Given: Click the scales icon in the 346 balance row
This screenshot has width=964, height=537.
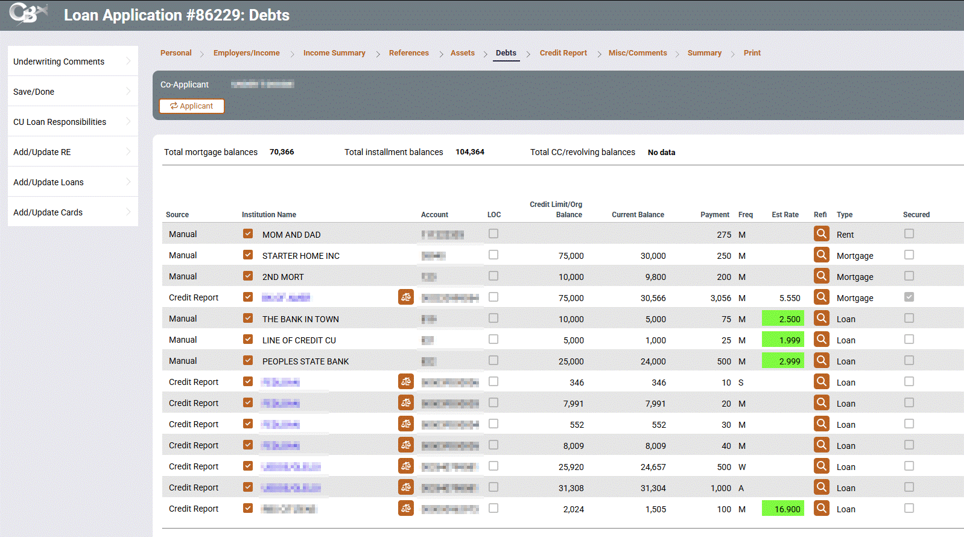Looking at the screenshot, I should coord(405,381).
